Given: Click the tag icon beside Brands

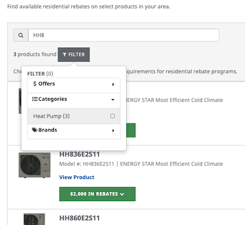Looking at the screenshot, I should pyautogui.click(x=35, y=130).
